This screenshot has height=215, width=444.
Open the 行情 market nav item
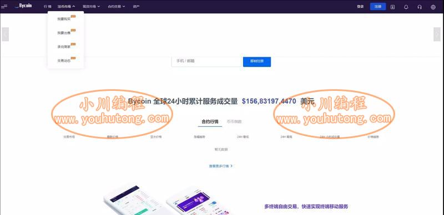pyautogui.click(x=48, y=7)
